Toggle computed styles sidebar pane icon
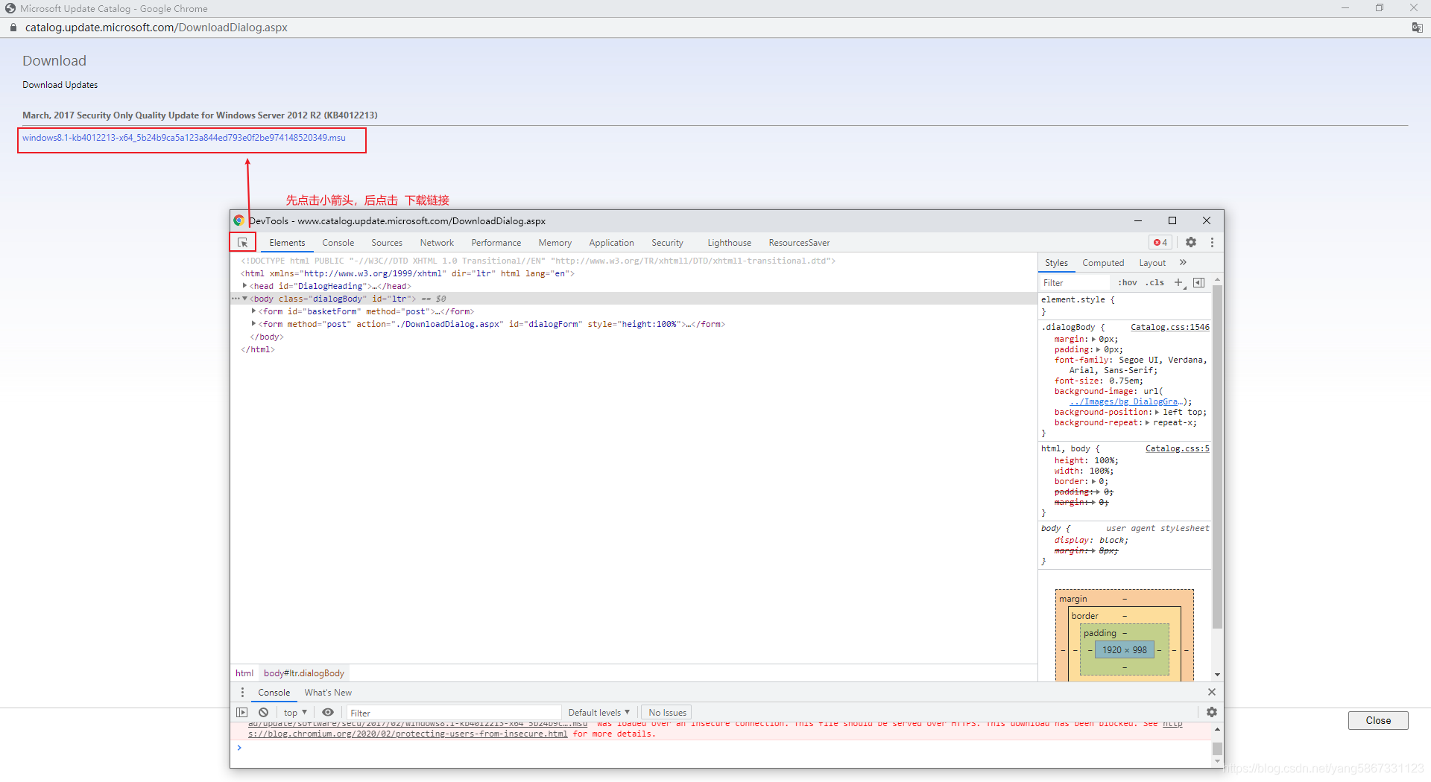The width and height of the screenshot is (1431, 782). (x=1198, y=282)
